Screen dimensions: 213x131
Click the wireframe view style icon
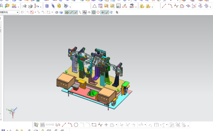pos(57,12)
